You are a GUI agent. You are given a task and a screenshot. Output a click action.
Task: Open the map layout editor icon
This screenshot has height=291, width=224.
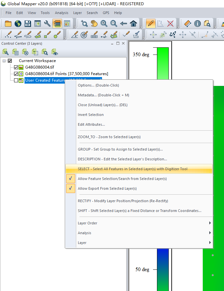coord(38,24)
